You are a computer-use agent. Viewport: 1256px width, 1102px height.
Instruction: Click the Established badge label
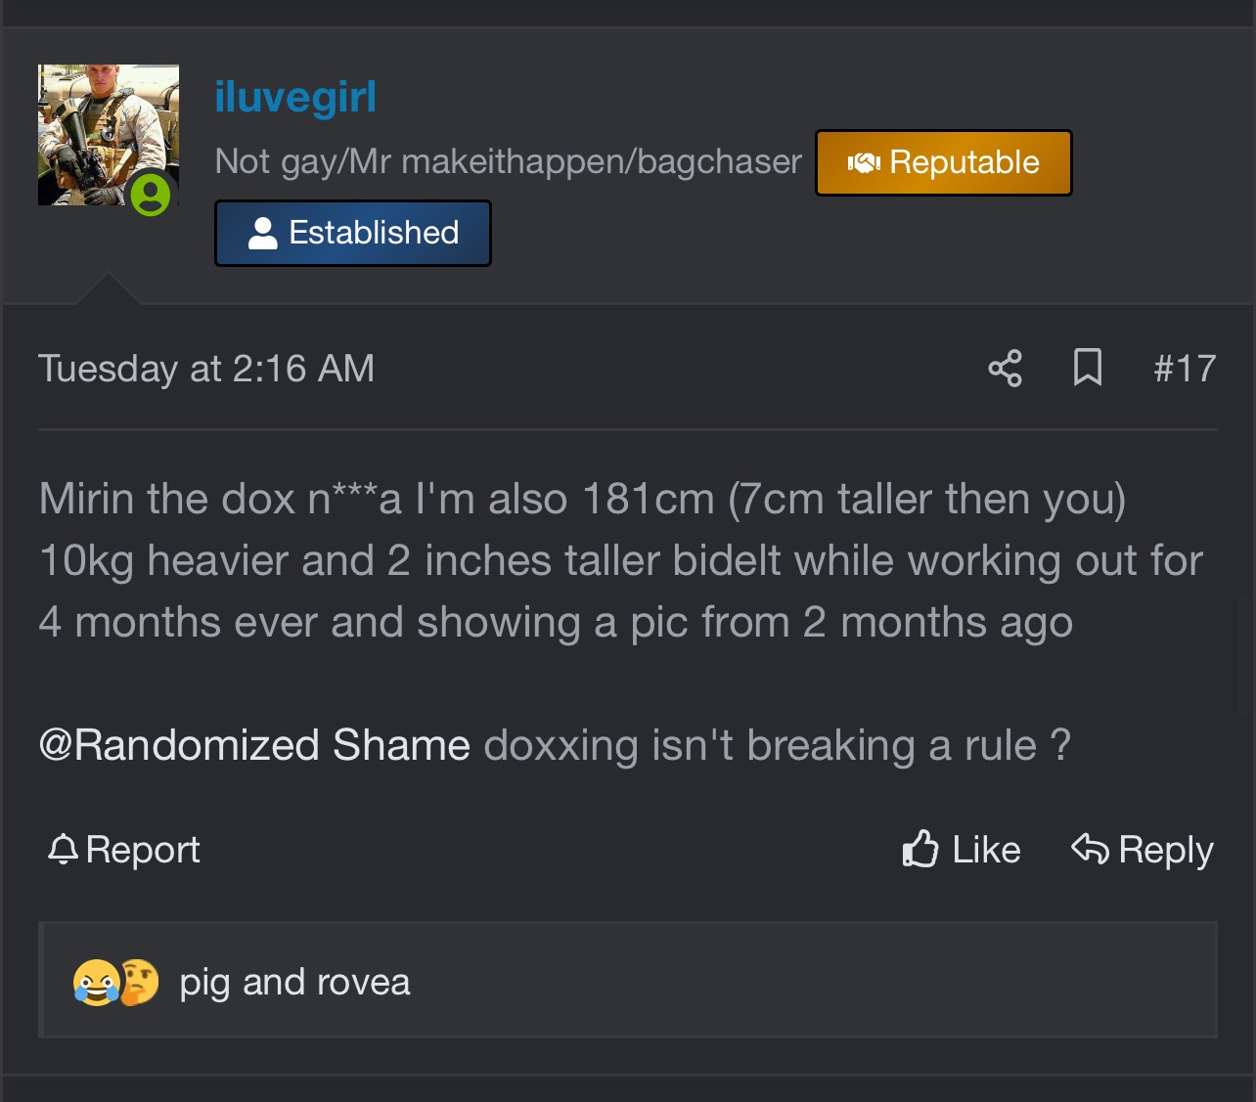[x=374, y=233]
